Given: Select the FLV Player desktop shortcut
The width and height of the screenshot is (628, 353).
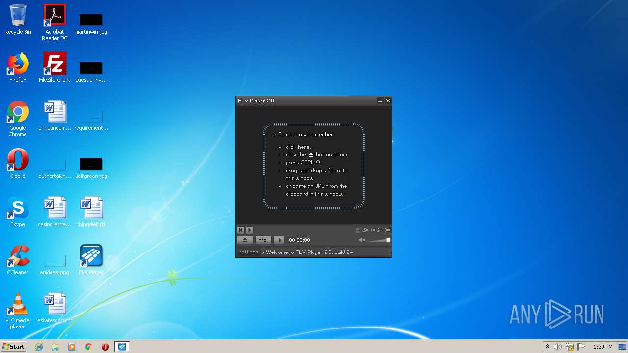Looking at the screenshot, I should click(91, 260).
